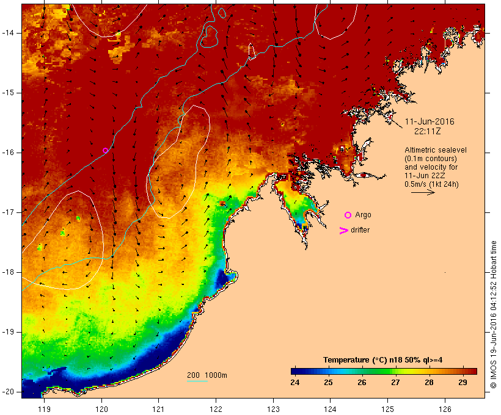Click the 122 longitude axis label
Image resolution: width=501 pixels, height=415 pixels.
click(216, 409)
